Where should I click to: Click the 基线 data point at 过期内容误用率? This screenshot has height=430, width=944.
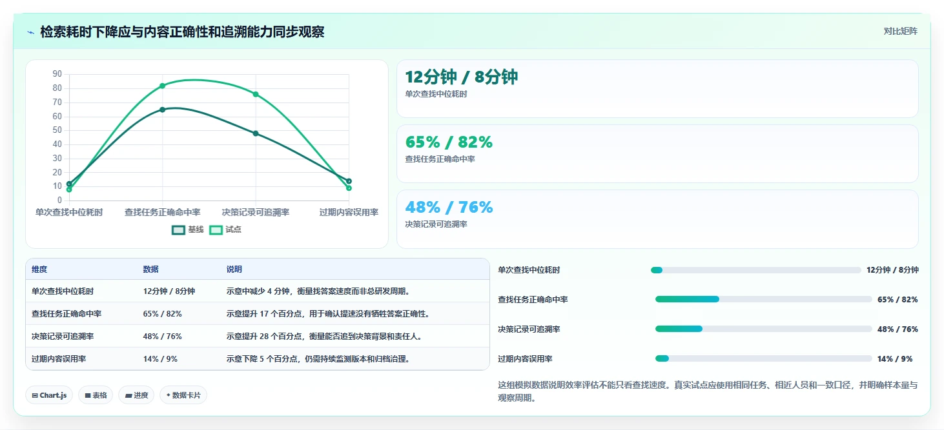(x=349, y=181)
